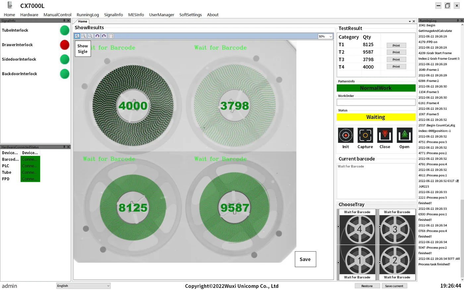Select the zoom-out magnifier tool
Image resolution: width=464 pixels, height=290 pixels.
[x=84, y=36]
